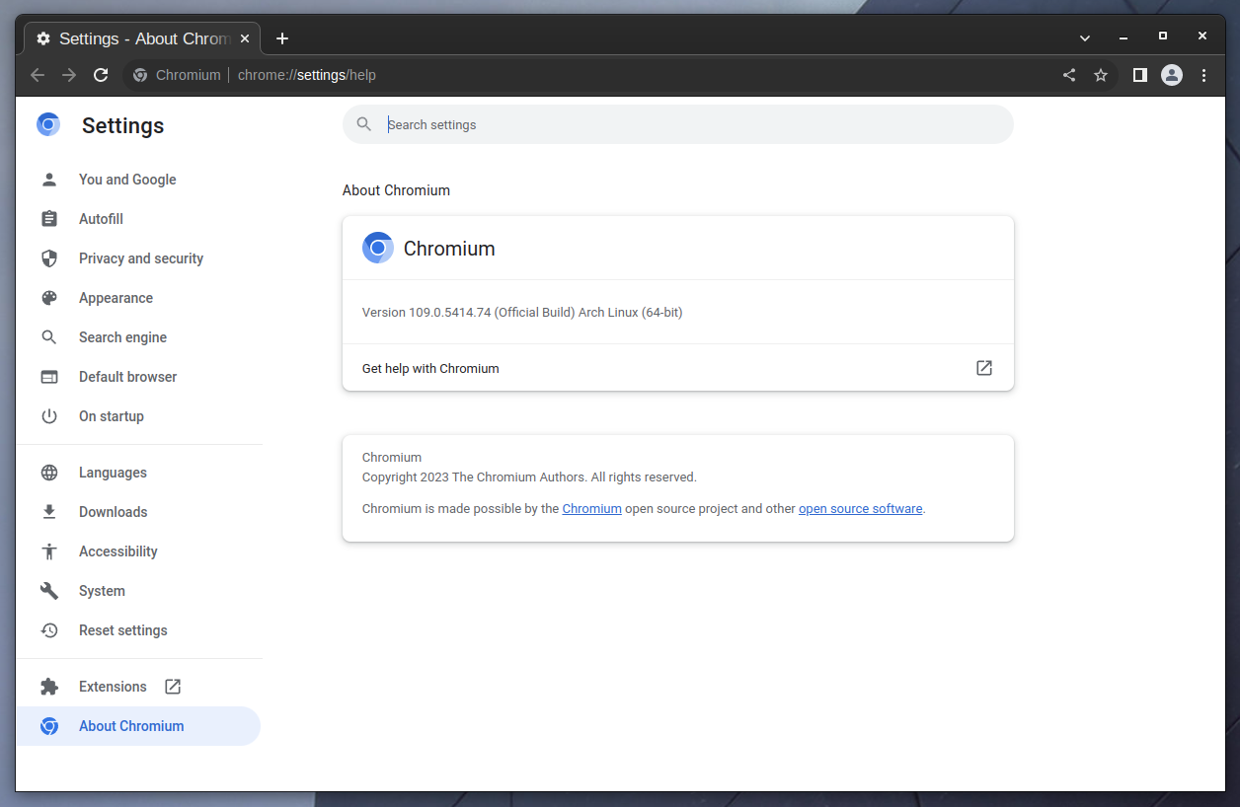Click the wrench icon for System
Screen dimensions: 1240x807
[x=49, y=591]
